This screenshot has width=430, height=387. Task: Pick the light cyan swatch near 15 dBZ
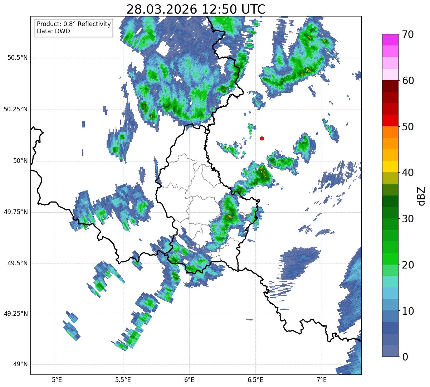point(390,282)
